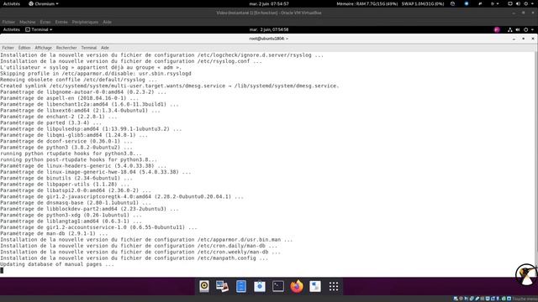Click the 'Created symlink' dmesg.service line
538x302 pixels.
tap(170, 86)
